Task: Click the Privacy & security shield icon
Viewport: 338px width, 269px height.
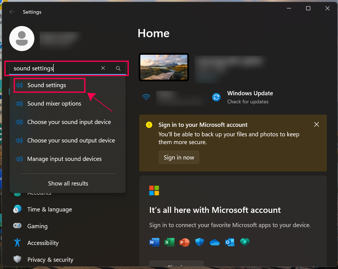Action: pyautogui.click(x=17, y=260)
